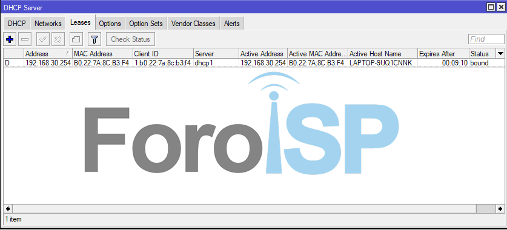Click the Active Address column header
The width and height of the screenshot is (507, 230).
coord(263,54)
